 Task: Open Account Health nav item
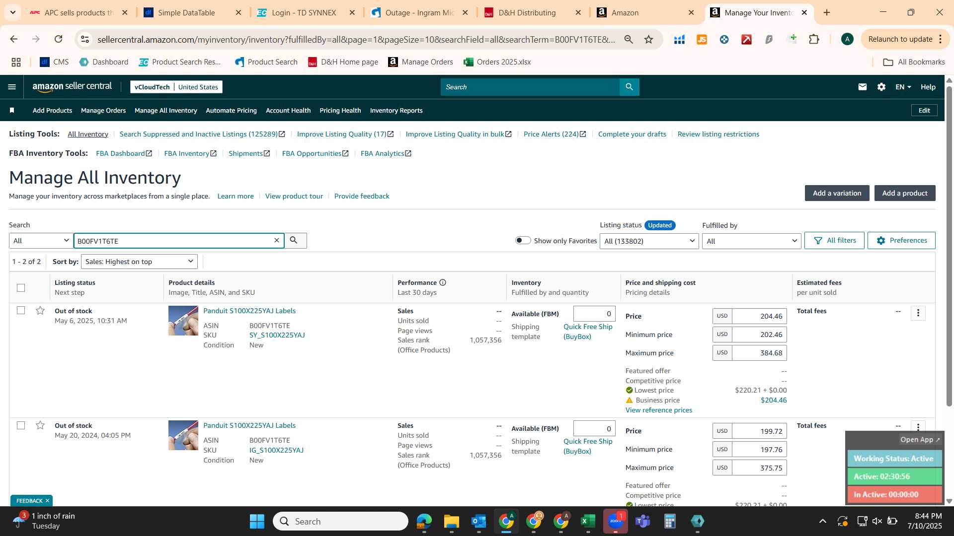(288, 110)
